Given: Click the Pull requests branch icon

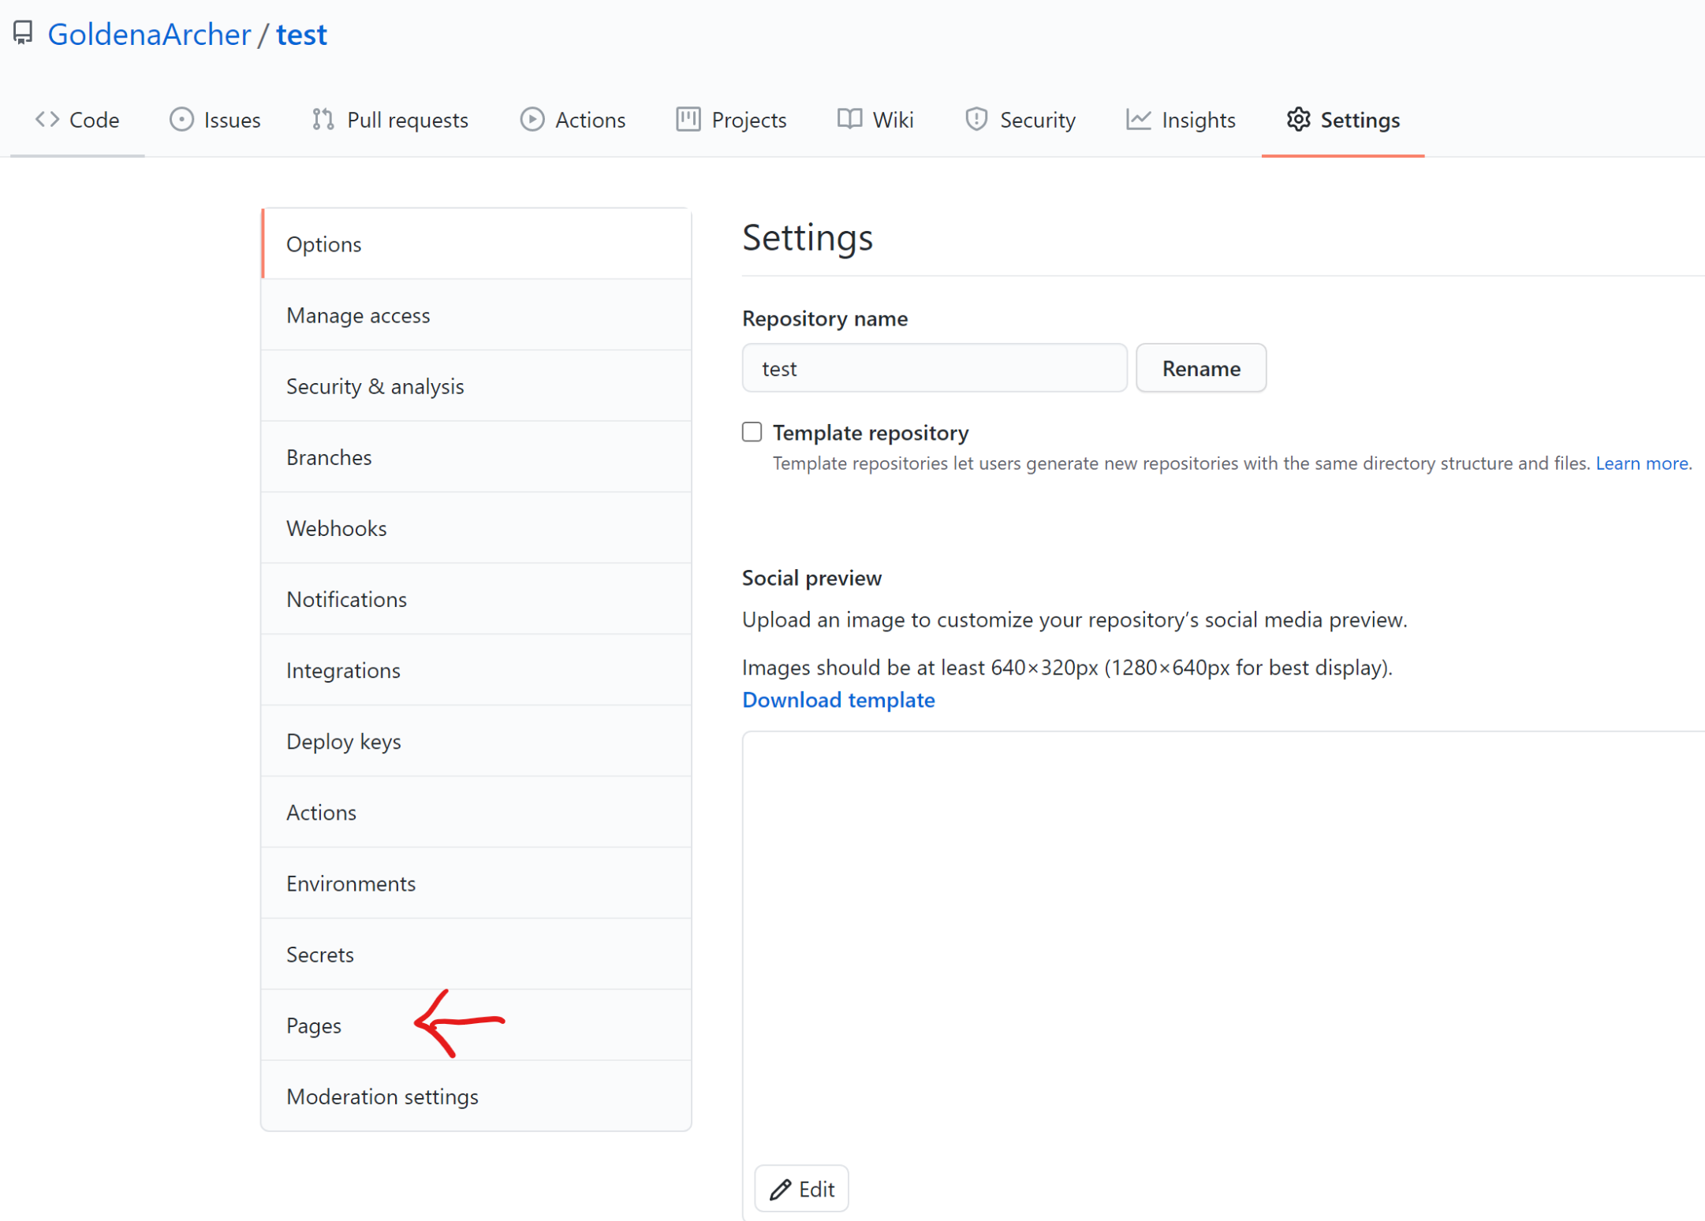Looking at the screenshot, I should [x=323, y=119].
